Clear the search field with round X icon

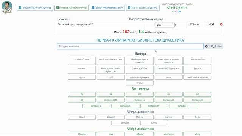[206, 46]
